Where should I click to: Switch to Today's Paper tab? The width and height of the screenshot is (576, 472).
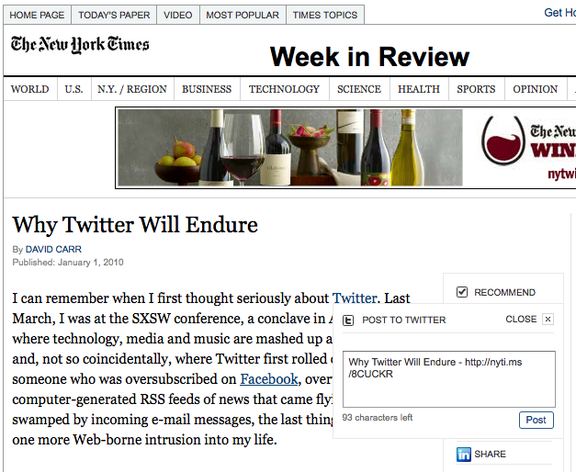point(114,15)
